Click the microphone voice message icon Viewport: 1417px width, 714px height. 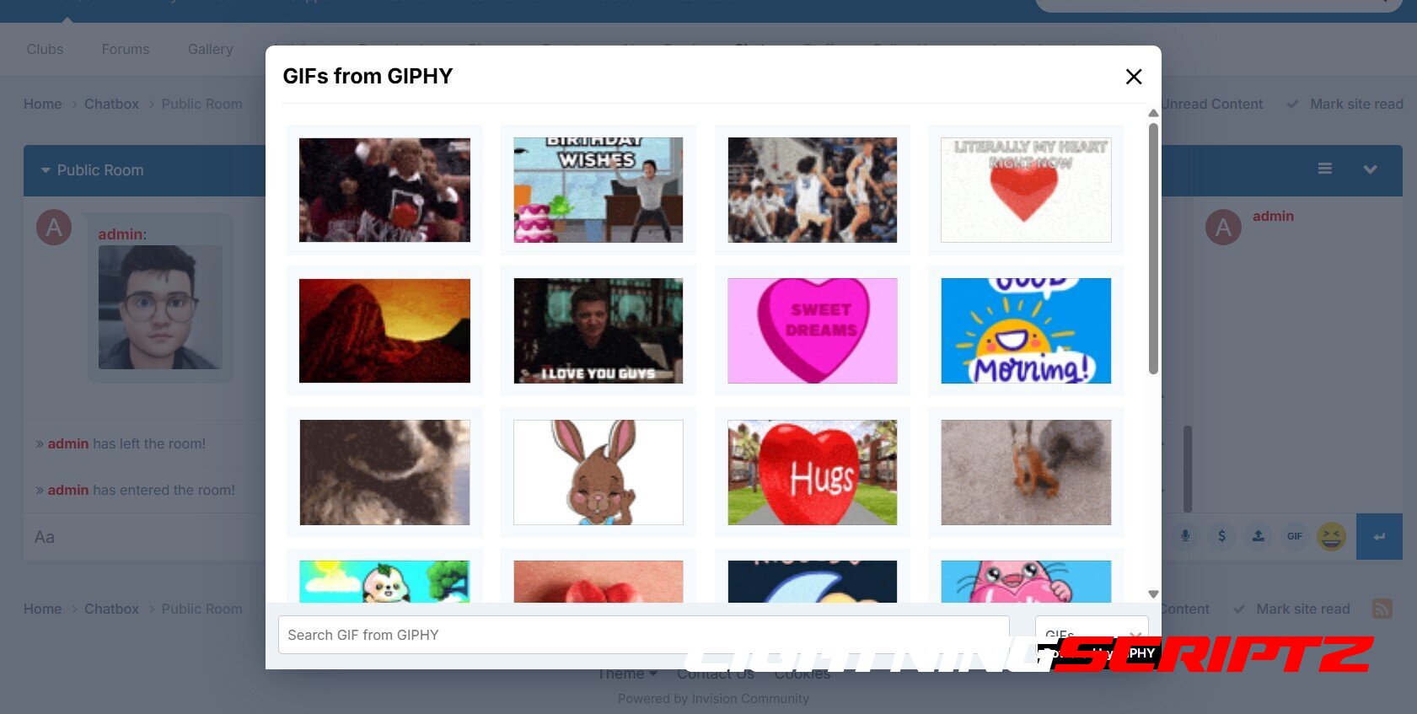[x=1185, y=536]
